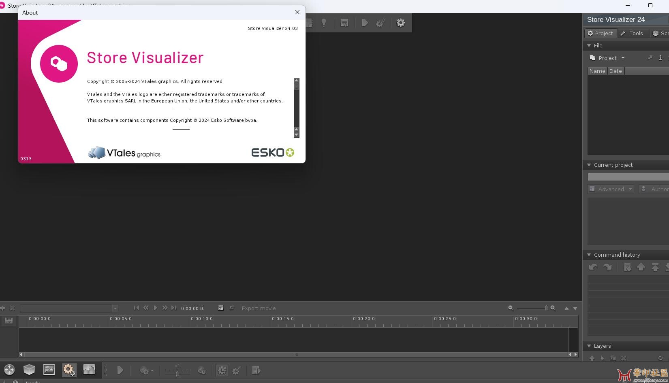The height and width of the screenshot is (383, 669).
Task: Click the Author button
Action: pos(654,189)
